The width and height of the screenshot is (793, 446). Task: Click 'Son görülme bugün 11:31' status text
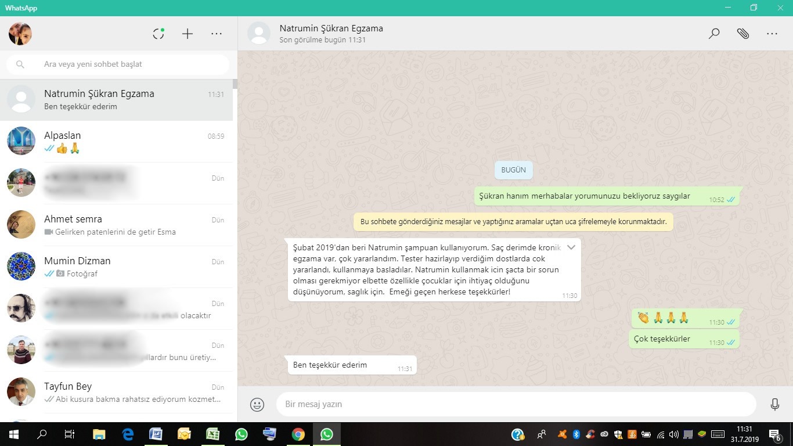pos(322,40)
